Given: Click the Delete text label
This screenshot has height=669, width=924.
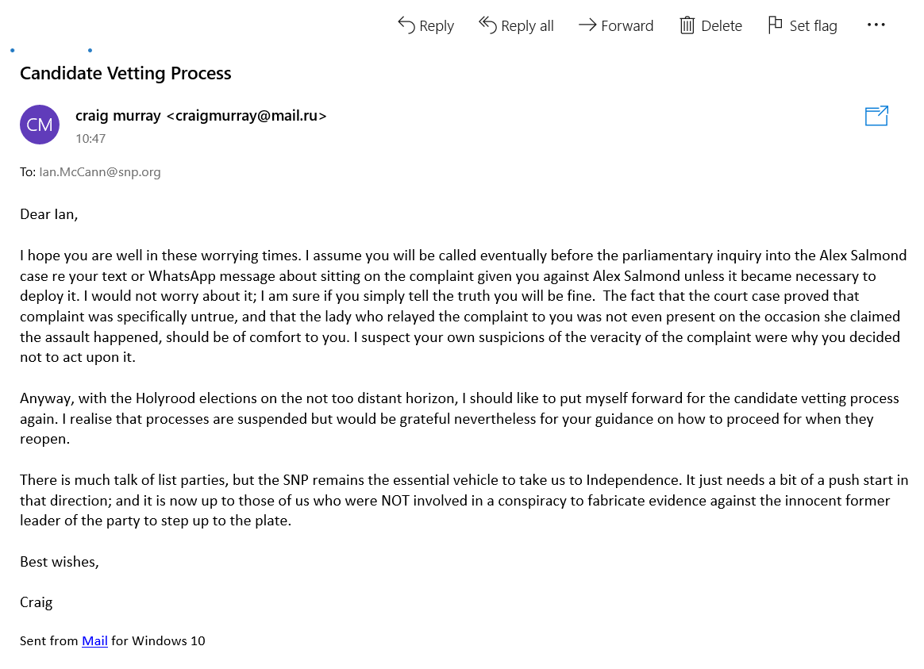Looking at the screenshot, I should [722, 26].
